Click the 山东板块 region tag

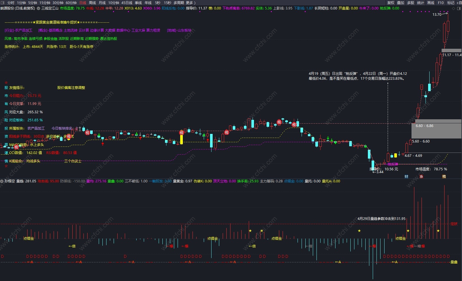184,30
